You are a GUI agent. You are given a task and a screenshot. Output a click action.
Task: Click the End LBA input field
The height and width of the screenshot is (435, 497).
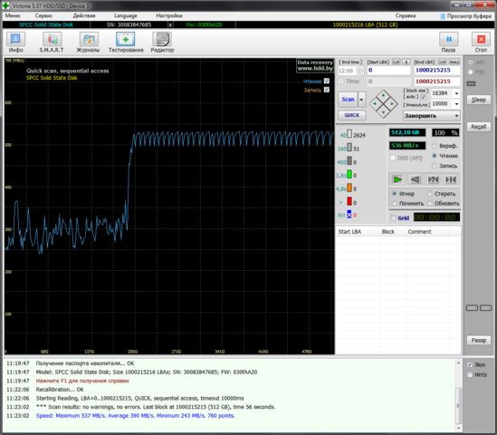tap(436, 70)
